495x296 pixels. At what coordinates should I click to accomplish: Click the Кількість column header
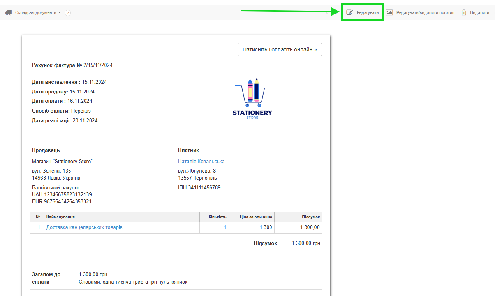(x=217, y=217)
